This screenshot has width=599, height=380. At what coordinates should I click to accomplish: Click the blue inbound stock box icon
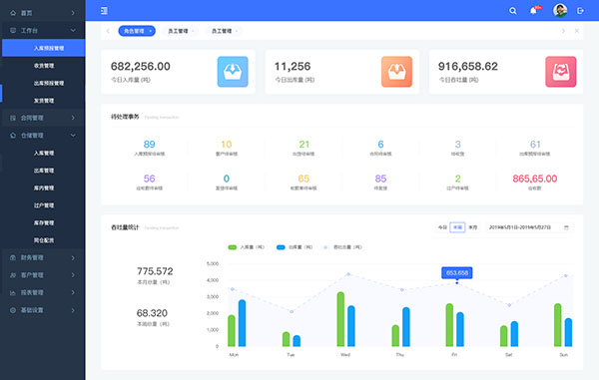(x=233, y=72)
